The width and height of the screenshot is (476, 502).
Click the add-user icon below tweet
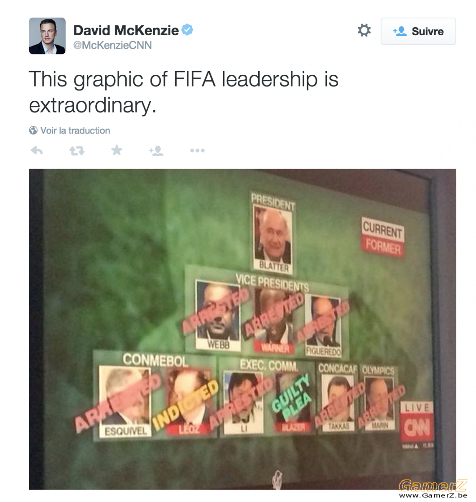tap(156, 151)
